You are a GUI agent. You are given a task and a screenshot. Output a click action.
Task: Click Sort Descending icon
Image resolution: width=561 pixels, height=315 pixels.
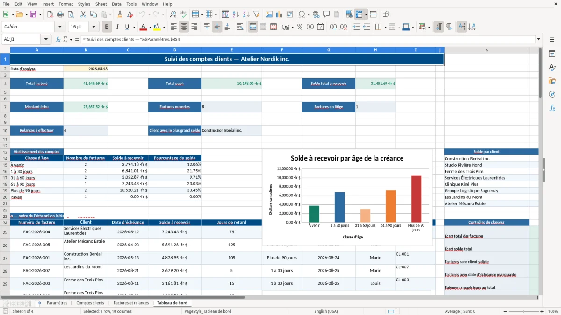[x=246, y=14]
